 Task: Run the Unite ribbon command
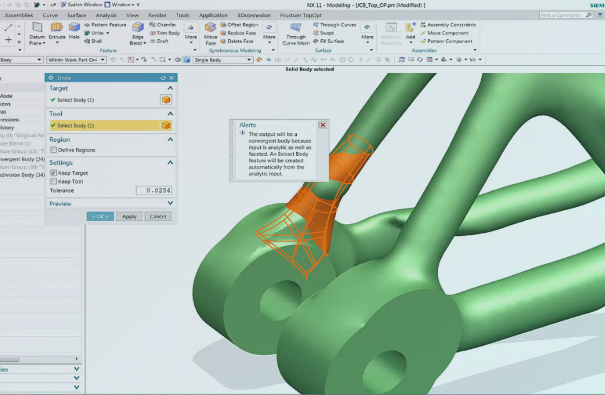(94, 33)
